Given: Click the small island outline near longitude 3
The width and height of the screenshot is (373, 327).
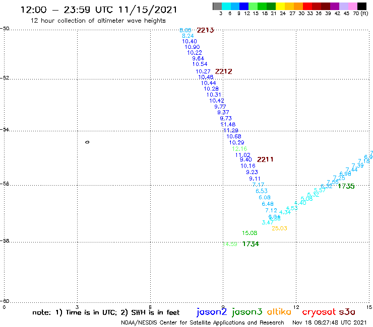Looking at the screenshot, I should point(87,142).
